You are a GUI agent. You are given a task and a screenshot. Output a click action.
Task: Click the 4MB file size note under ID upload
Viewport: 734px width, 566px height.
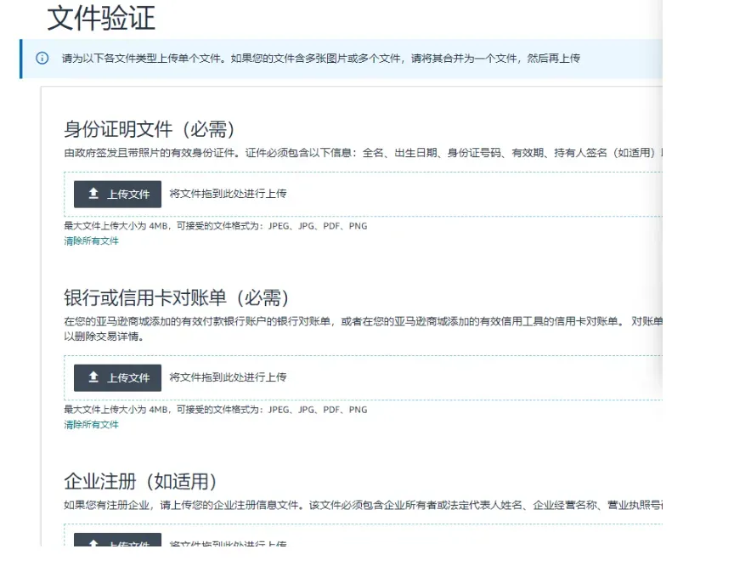(x=215, y=226)
